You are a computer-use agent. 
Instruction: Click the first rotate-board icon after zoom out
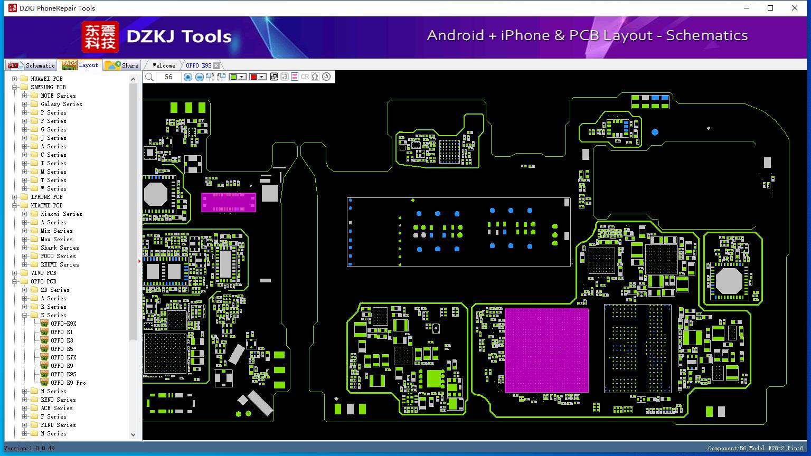coord(210,77)
